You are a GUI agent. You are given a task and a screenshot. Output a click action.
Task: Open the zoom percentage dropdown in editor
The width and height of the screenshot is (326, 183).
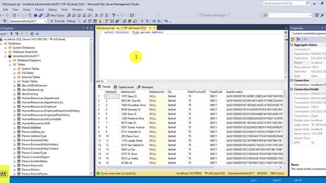click(108, 81)
